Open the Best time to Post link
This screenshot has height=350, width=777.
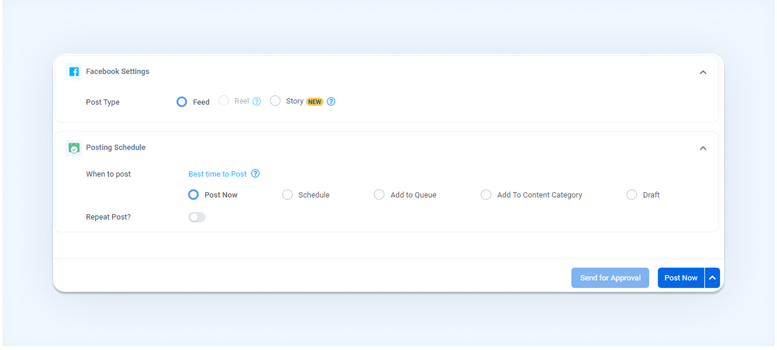(217, 174)
